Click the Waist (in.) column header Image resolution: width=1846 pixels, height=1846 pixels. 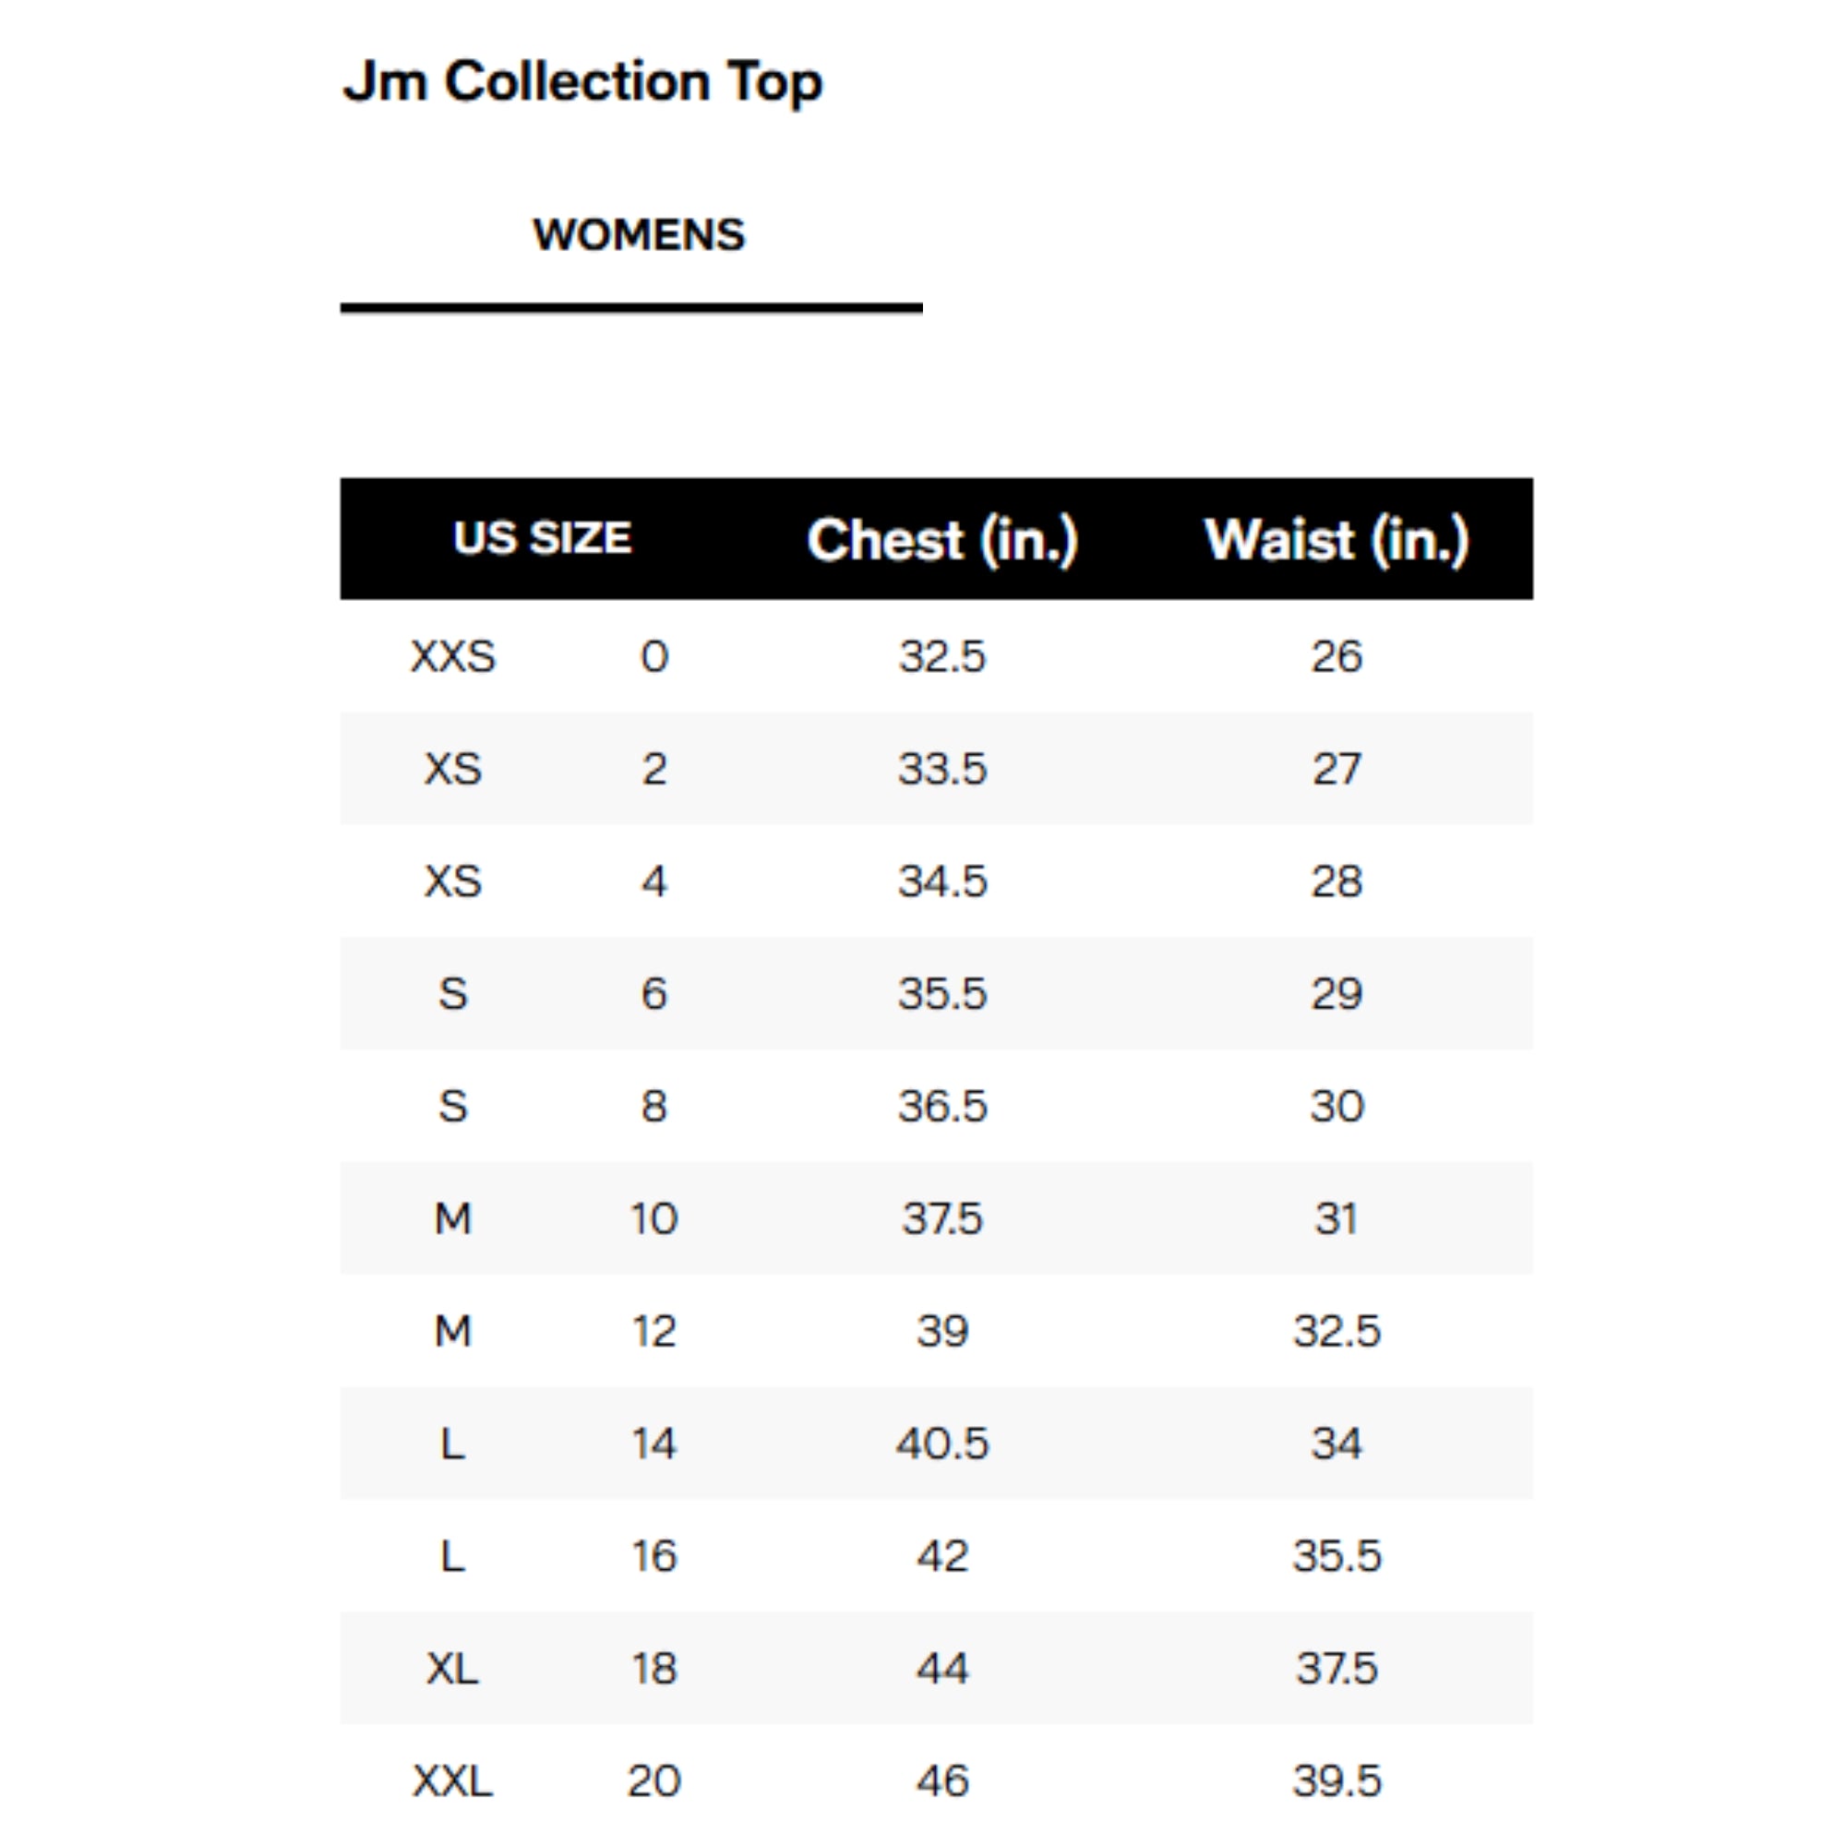[x=1336, y=540]
